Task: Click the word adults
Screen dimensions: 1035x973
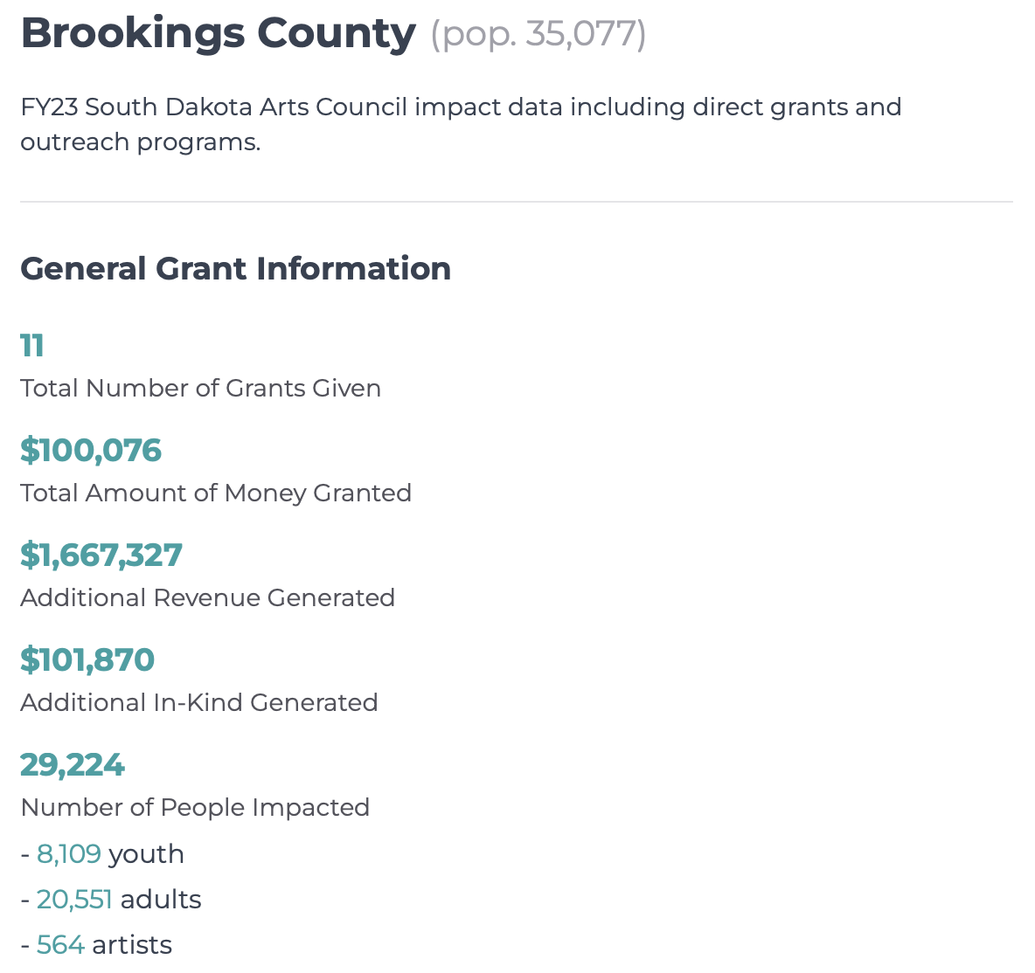Action: [161, 900]
